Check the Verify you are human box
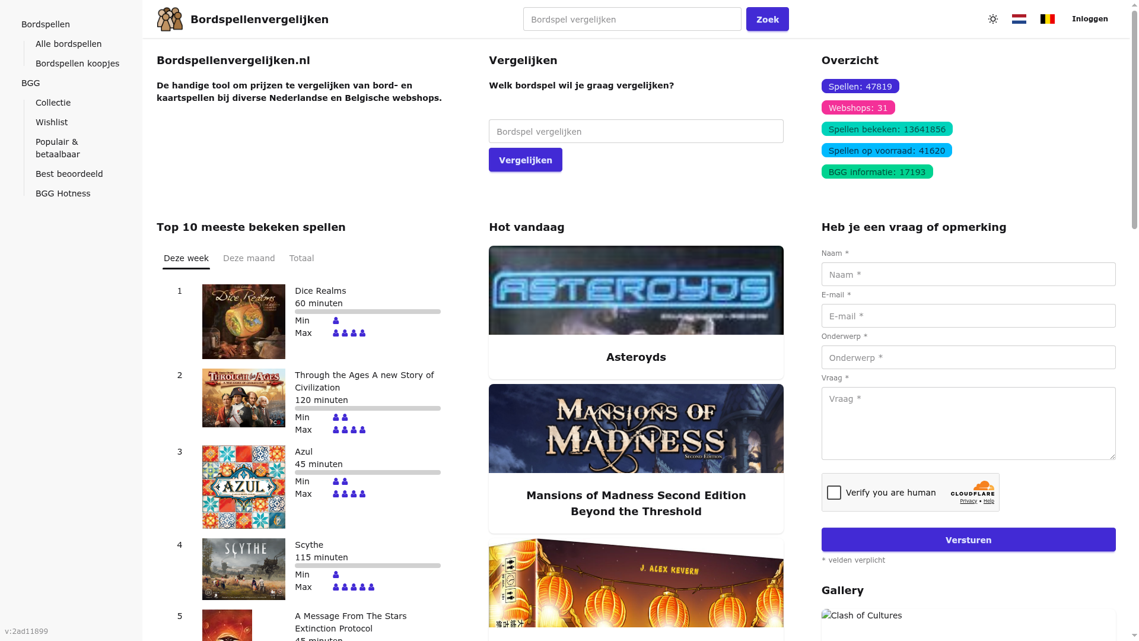The width and height of the screenshot is (1139, 641). point(834,493)
